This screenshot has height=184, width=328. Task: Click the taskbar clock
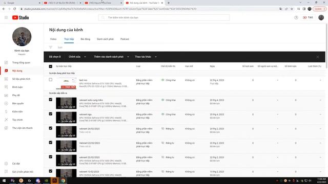pos(321,180)
